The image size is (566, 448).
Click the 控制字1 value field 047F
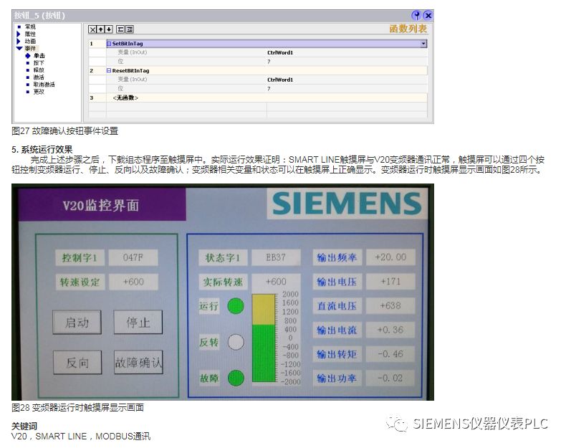click(133, 257)
